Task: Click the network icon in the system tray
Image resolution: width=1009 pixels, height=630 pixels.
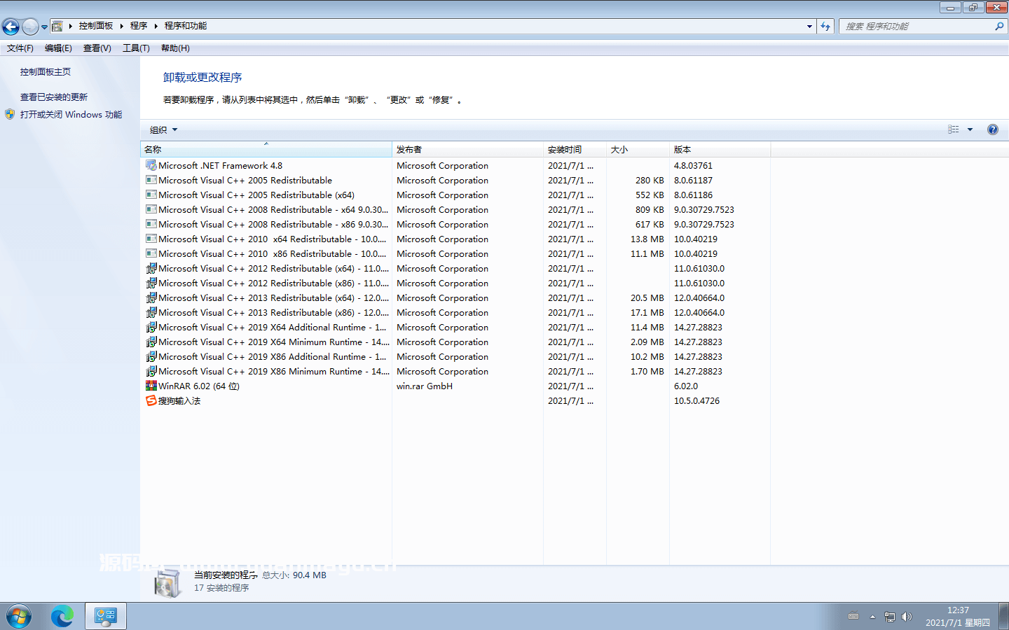Action: (x=890, y=617)
